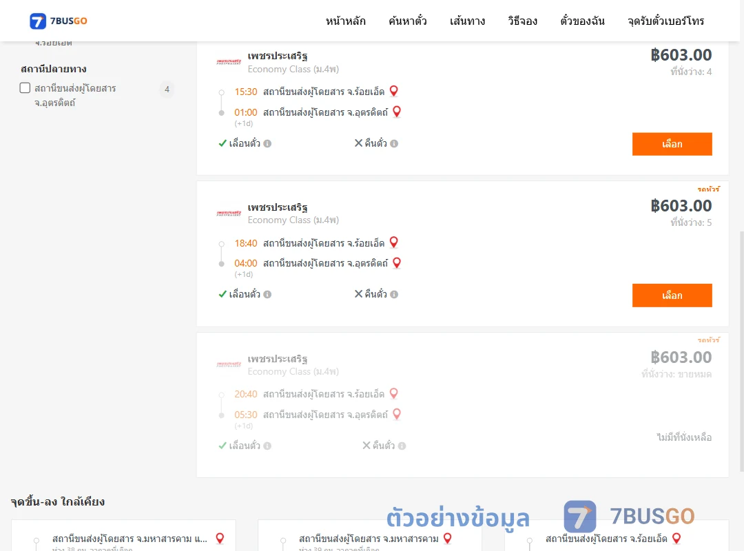Open เส้นทาง routes menu

(x=467, y=21)
